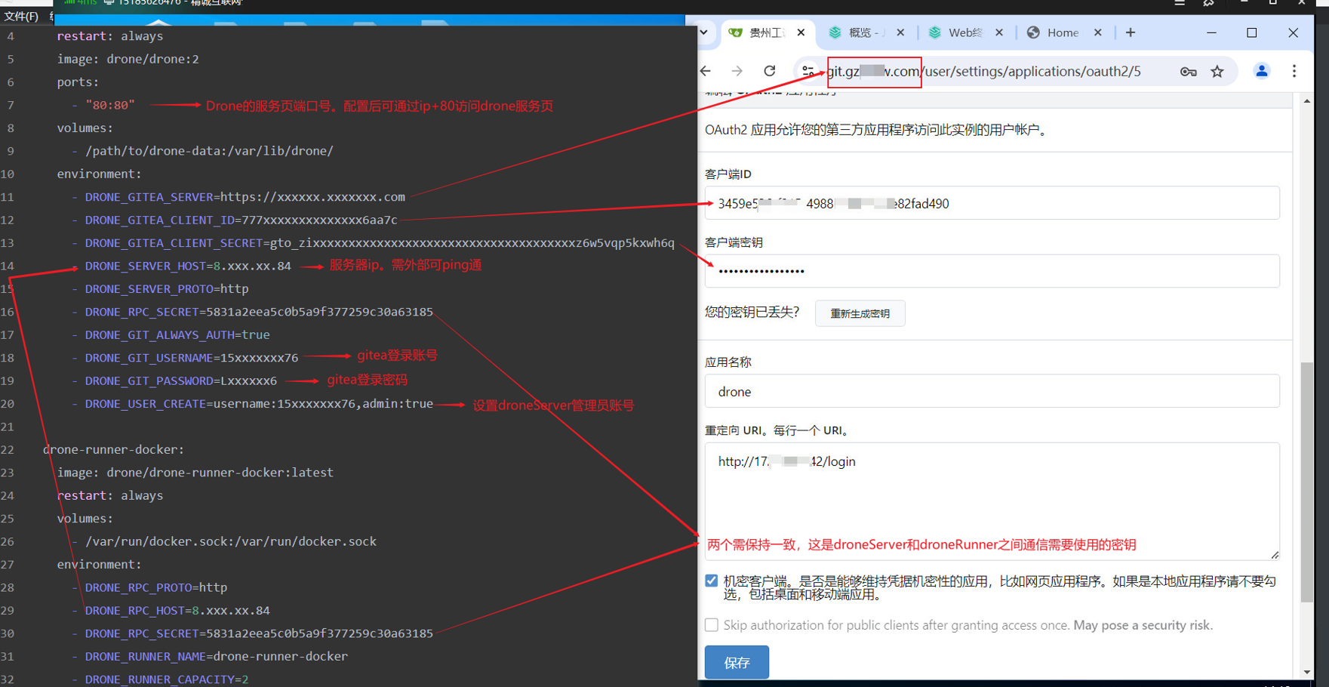The height and width of the screenshot is (687, 1329).
Task: Click the 客户端密钥 password field
Action: point(992,271)
